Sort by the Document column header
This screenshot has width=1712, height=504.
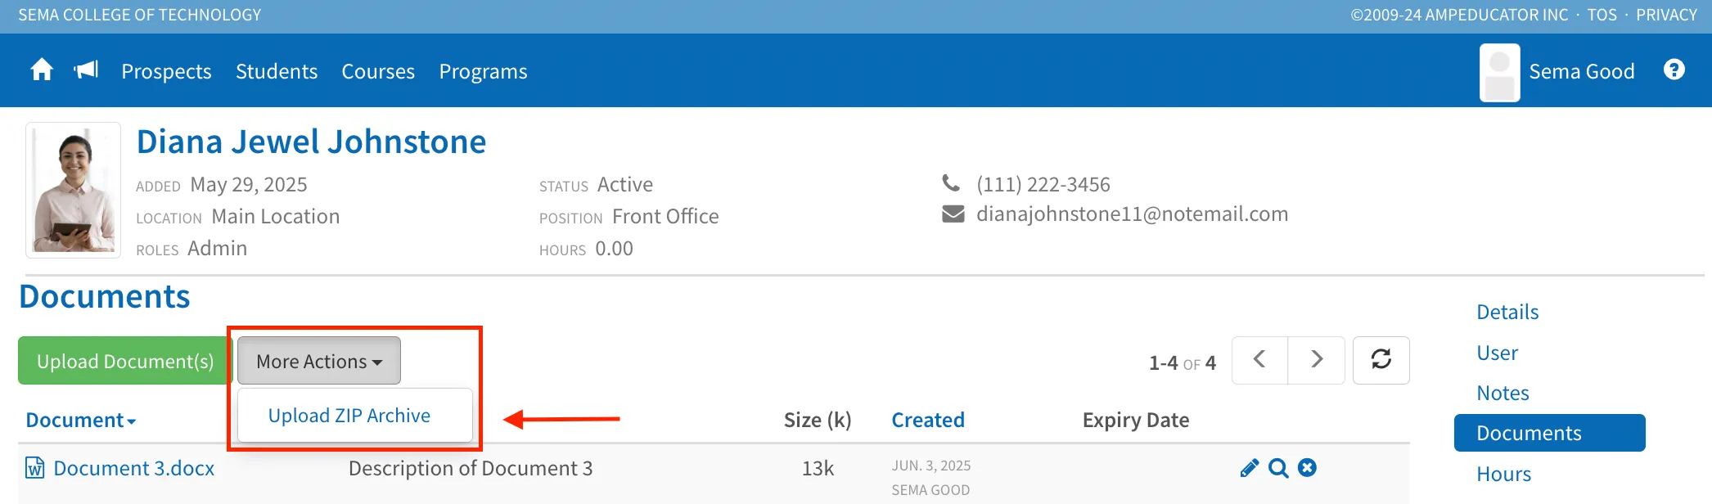pos(81,420)
